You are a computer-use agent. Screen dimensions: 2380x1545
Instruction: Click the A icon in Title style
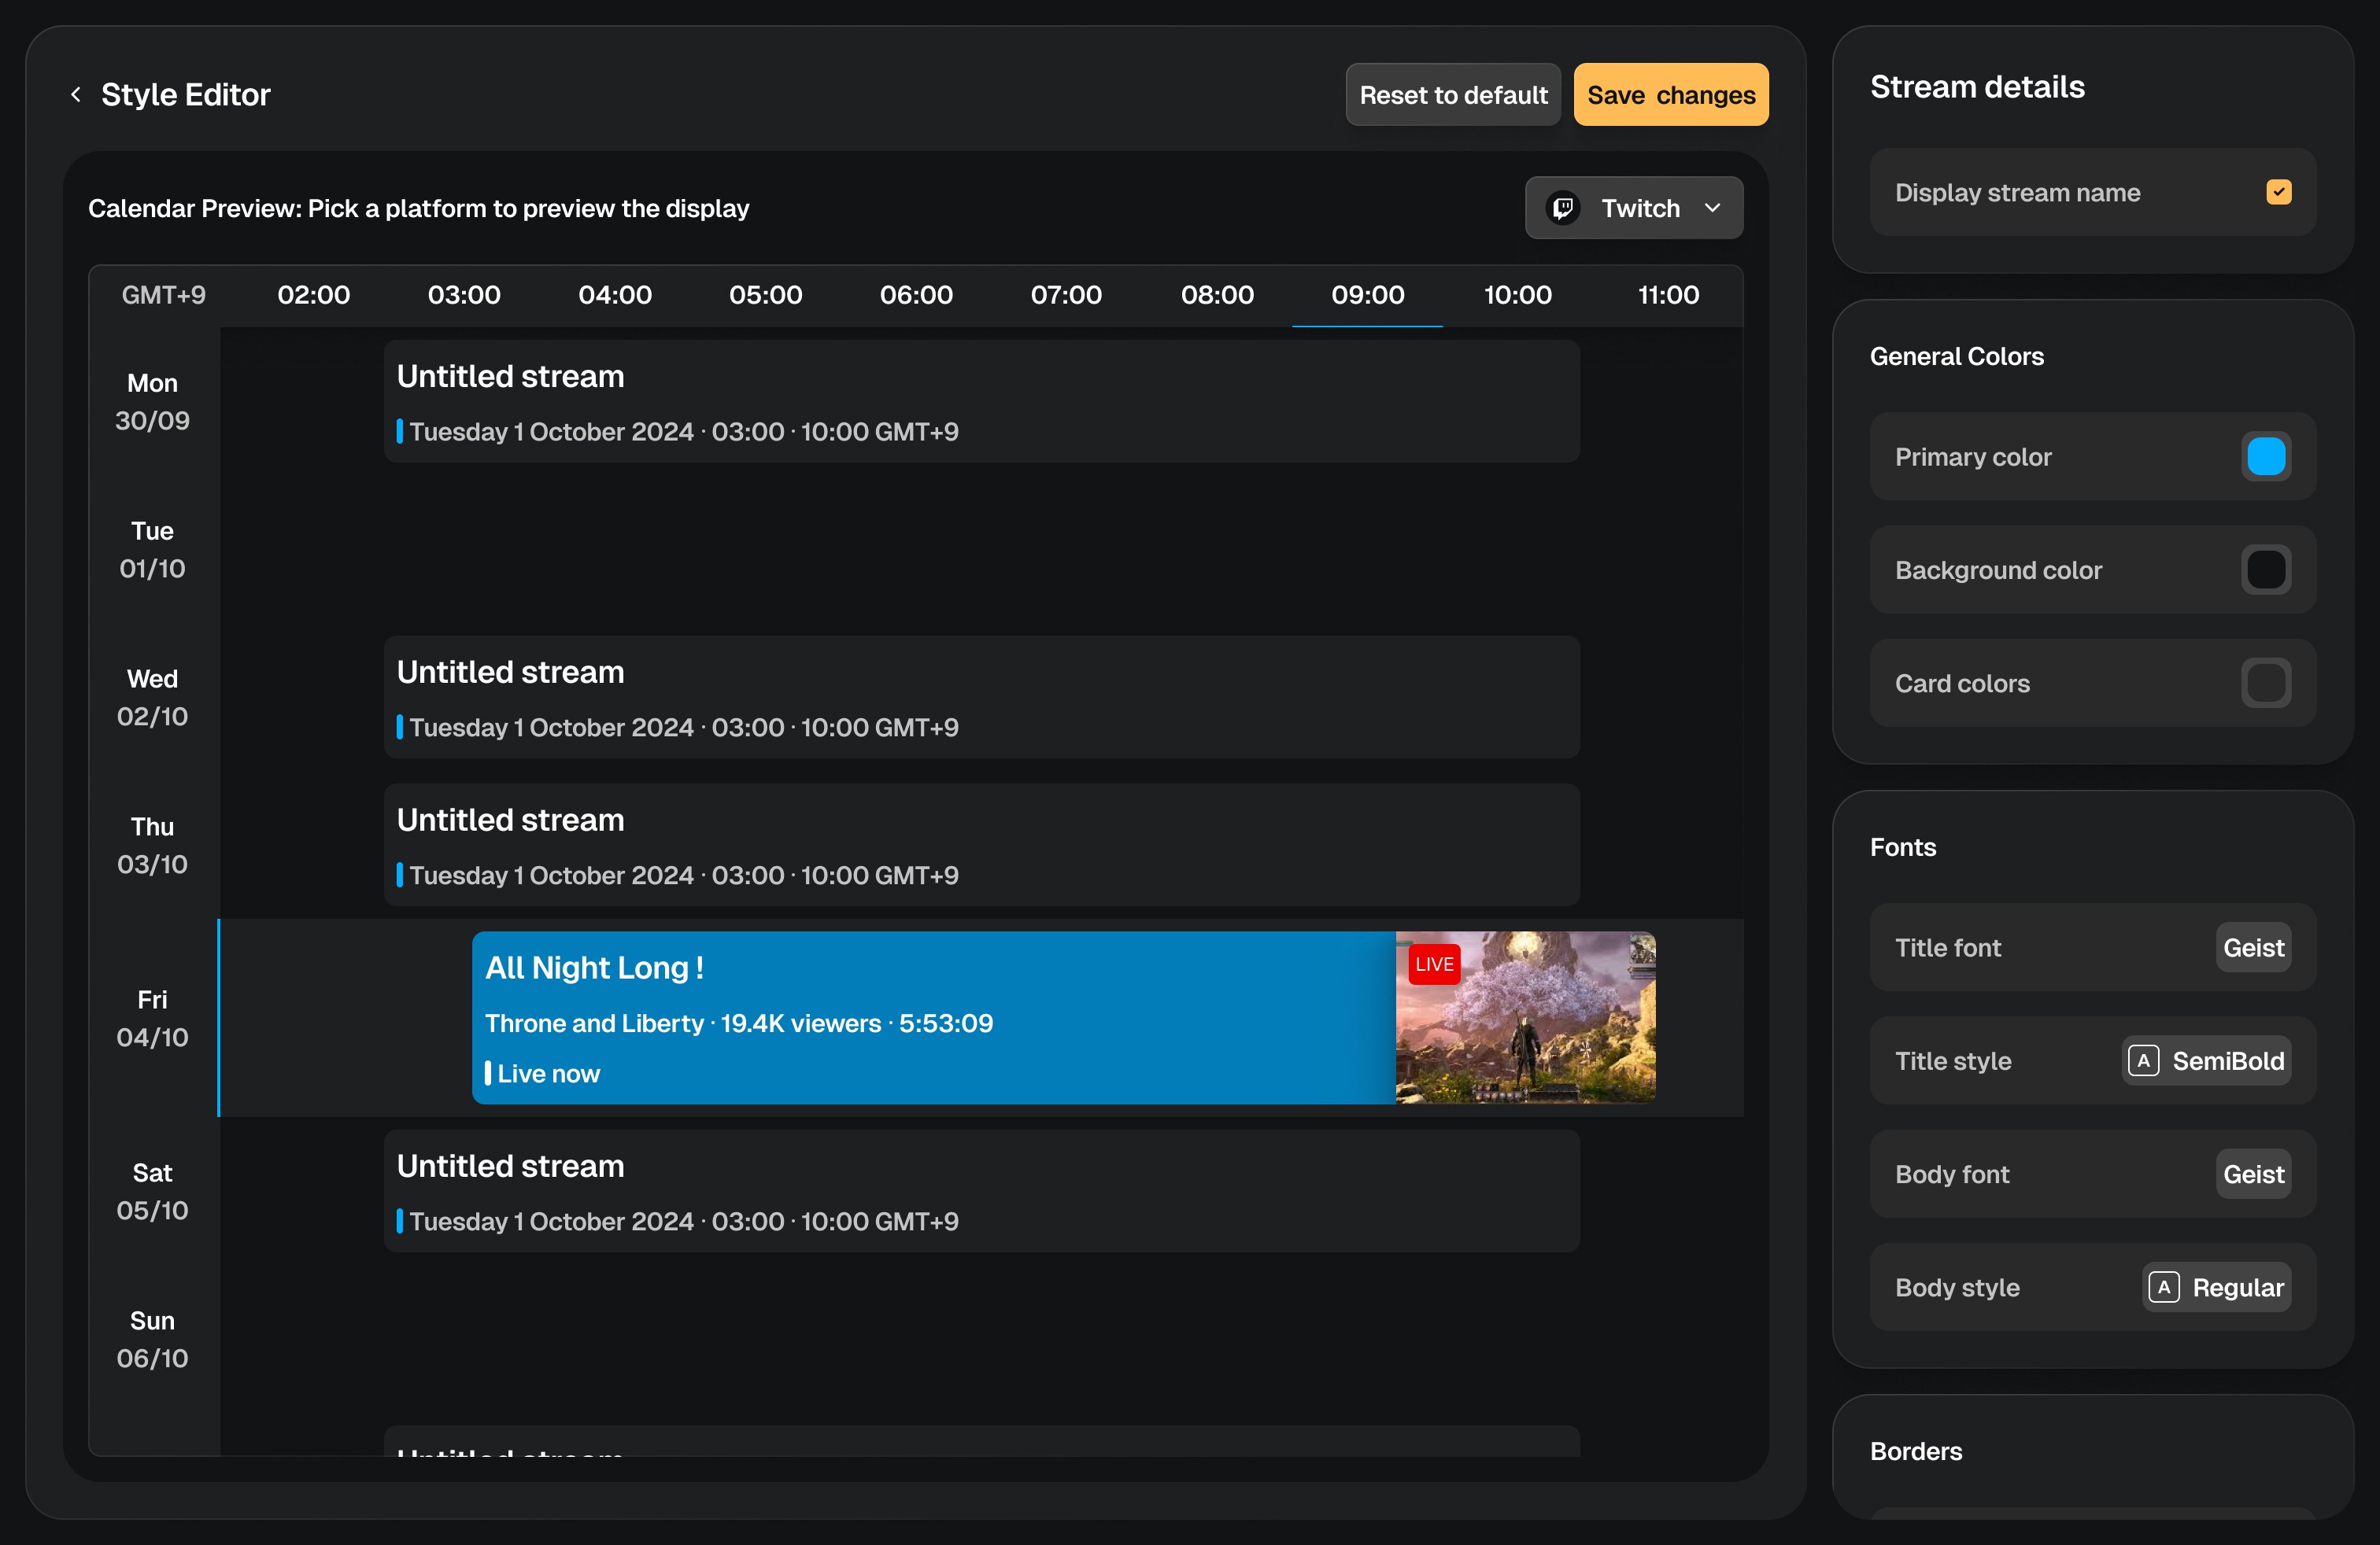pyautogui.click(x=2143, y=1060)
